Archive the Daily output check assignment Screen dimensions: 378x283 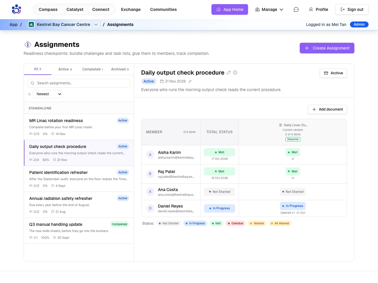(x=333, y=73)
